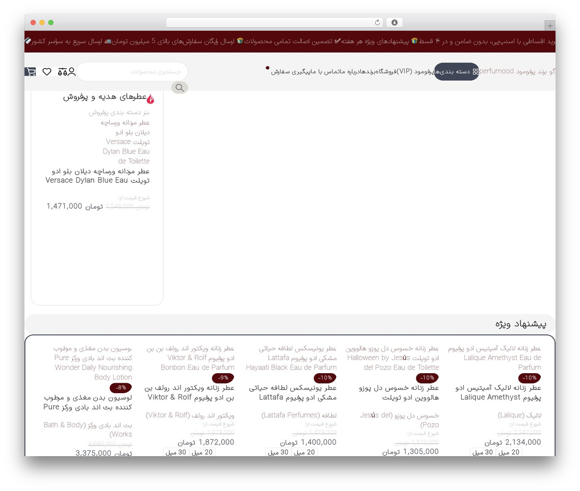Click the پیشنهاد ویژه section heading
The height and width of the screenshot is (491, 580).
(521, 324)
